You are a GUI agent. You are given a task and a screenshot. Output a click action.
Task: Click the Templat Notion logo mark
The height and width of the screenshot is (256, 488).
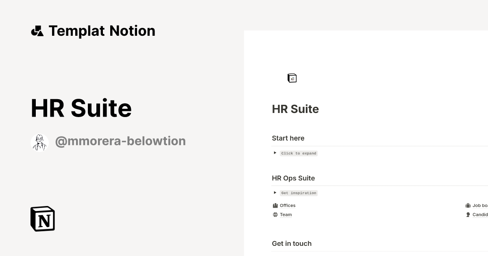[x=37, y=30]
